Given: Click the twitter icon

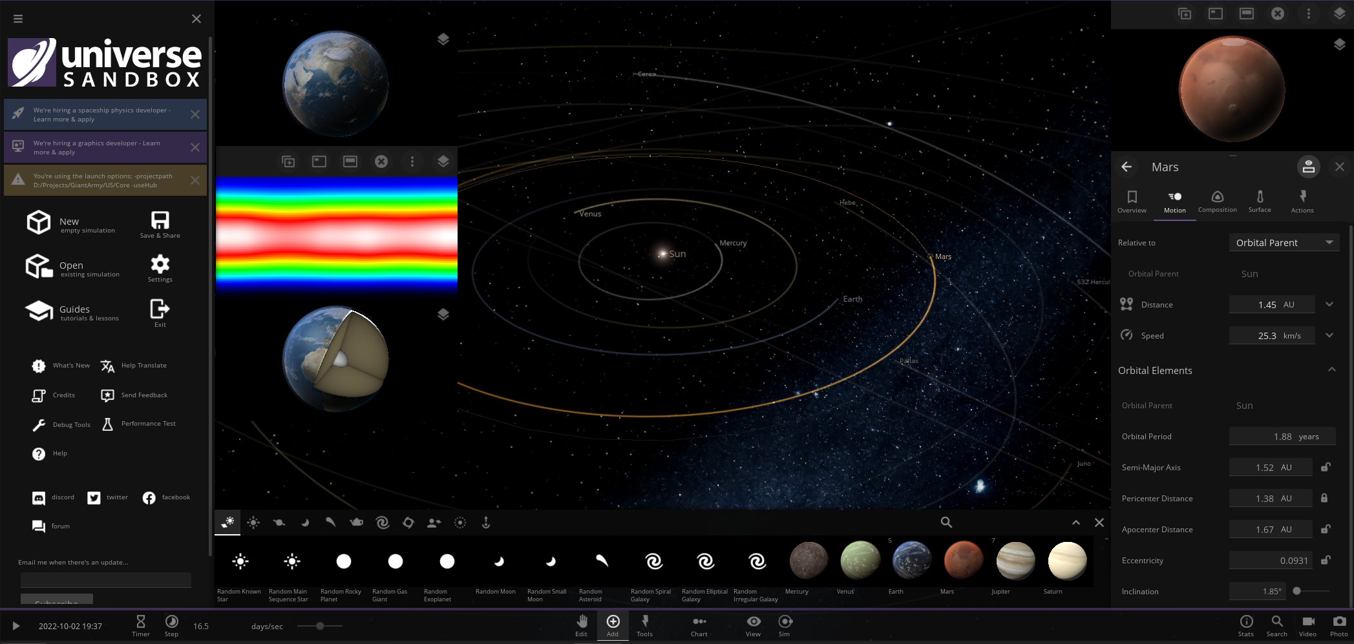Looking at the screenshot, I should pos(94,498).
